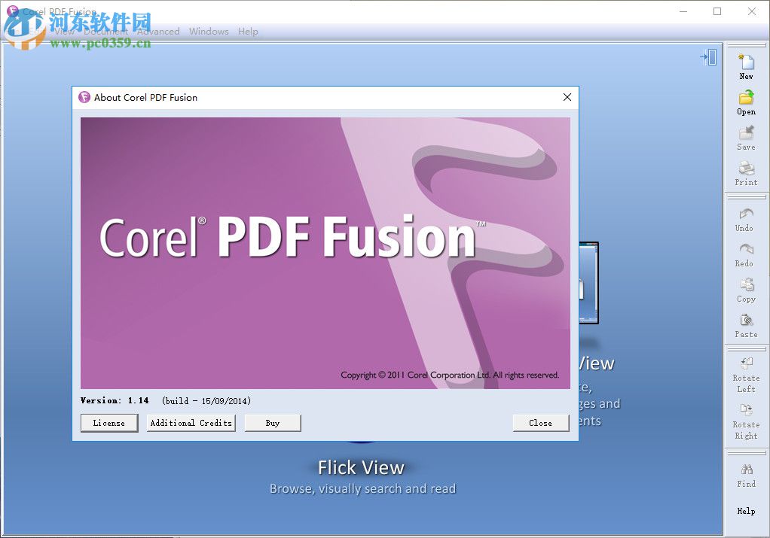
Task: View Additional Credits
Action: click(x=191, y=423)
